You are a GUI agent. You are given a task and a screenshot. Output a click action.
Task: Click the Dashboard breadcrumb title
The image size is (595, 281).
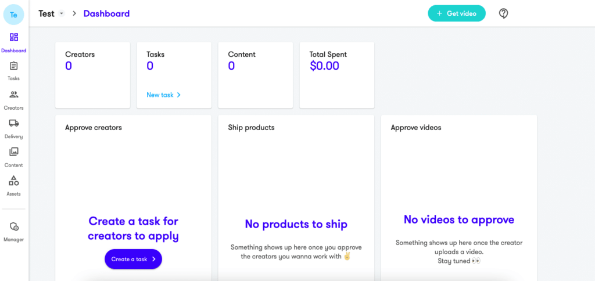point(107,14)
